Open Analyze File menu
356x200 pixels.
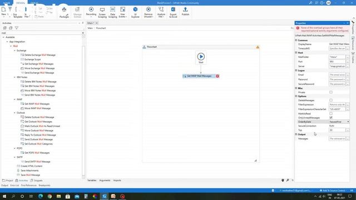click(161, 12)
